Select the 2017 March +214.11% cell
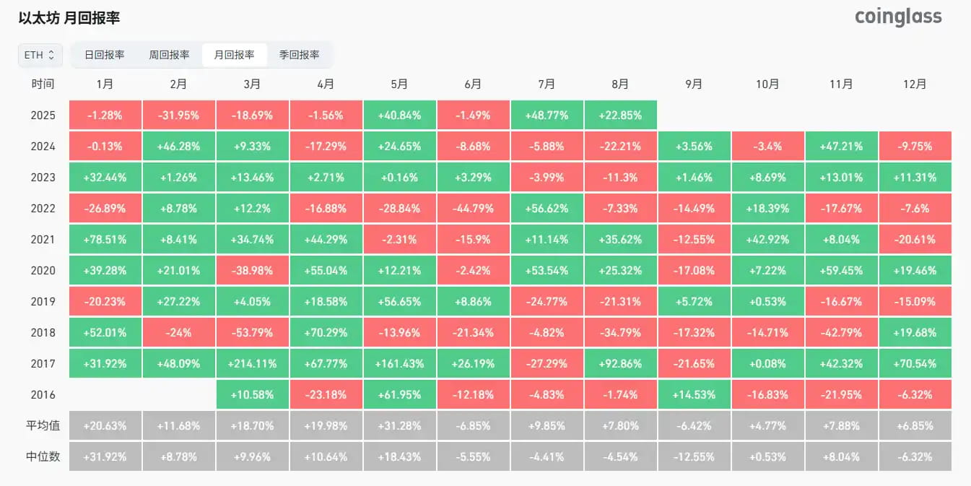Screen dimensions: 971x486 (x=252, y=364)
